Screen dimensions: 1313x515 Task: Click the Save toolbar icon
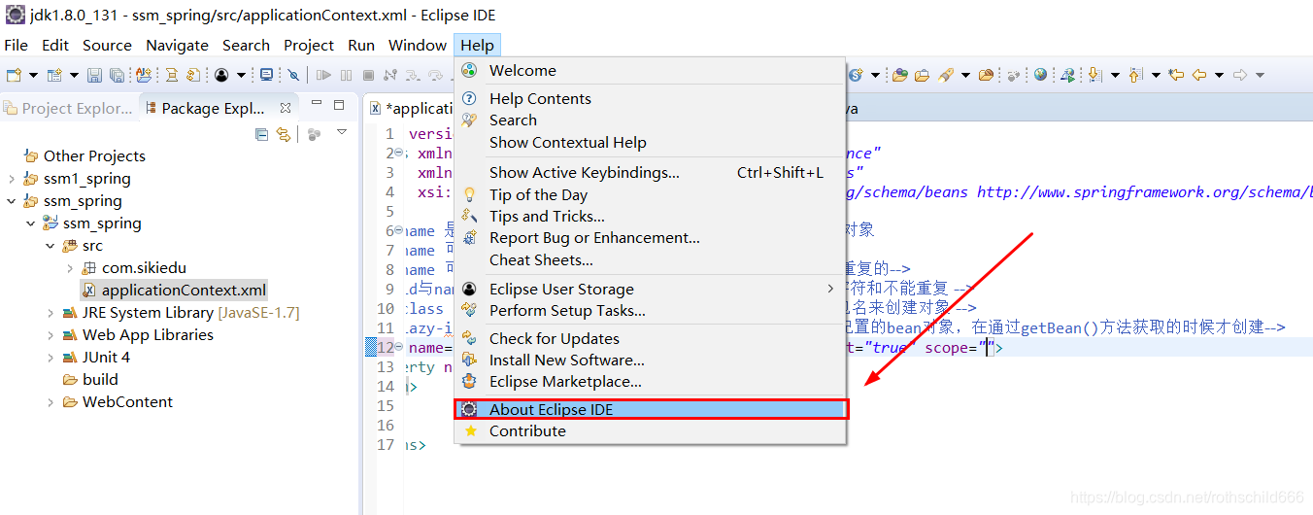tap(94, 75)
